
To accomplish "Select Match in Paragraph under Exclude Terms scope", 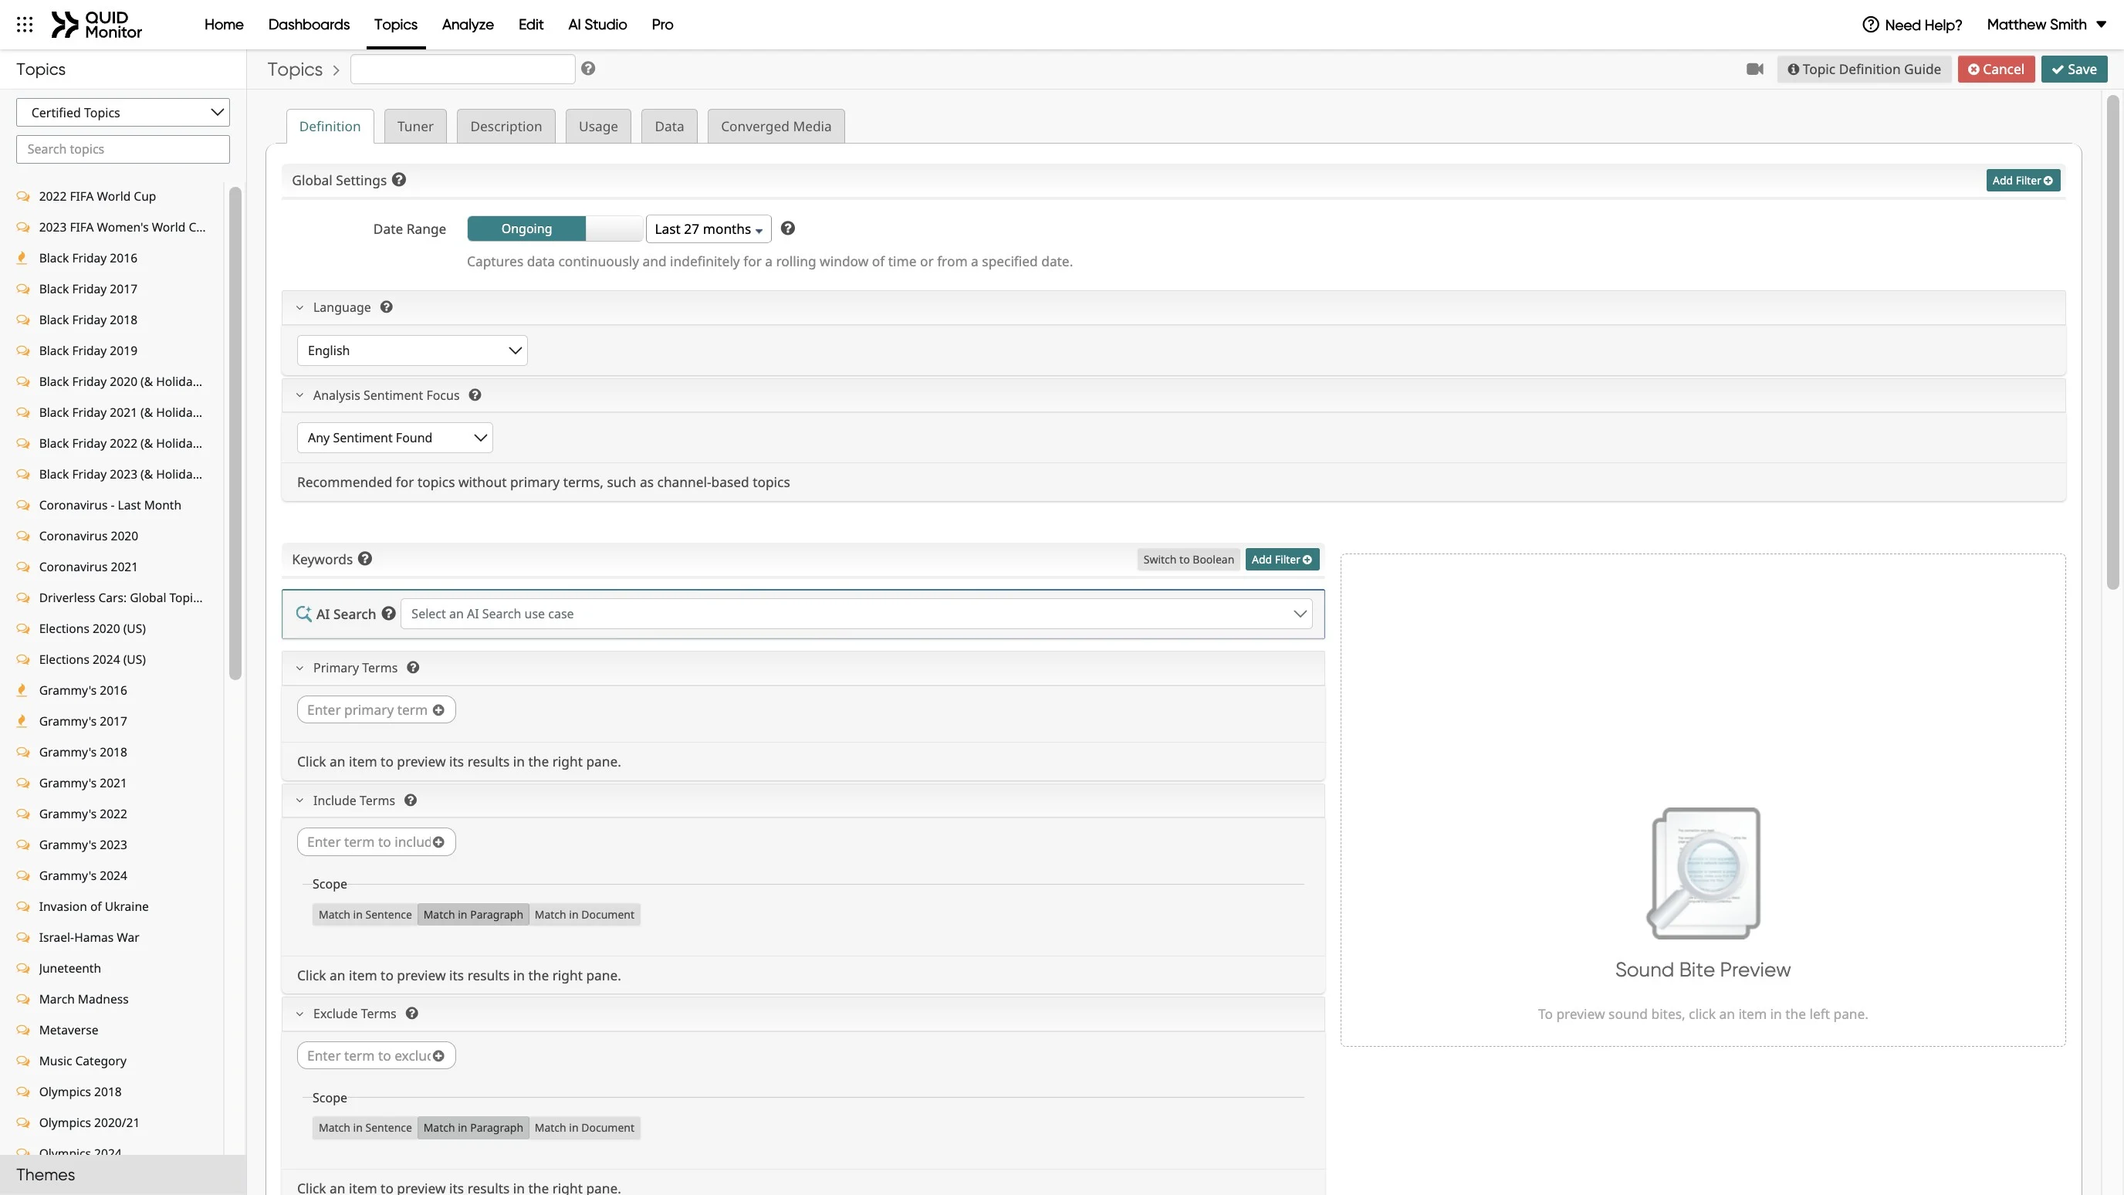I will (473, 1127).
